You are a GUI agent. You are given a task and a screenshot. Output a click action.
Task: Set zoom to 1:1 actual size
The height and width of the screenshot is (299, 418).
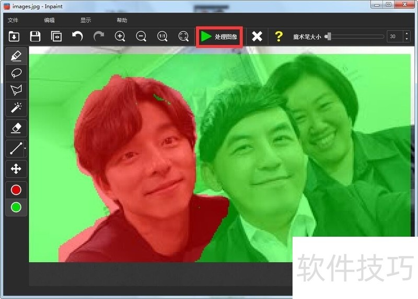(162, 36)
